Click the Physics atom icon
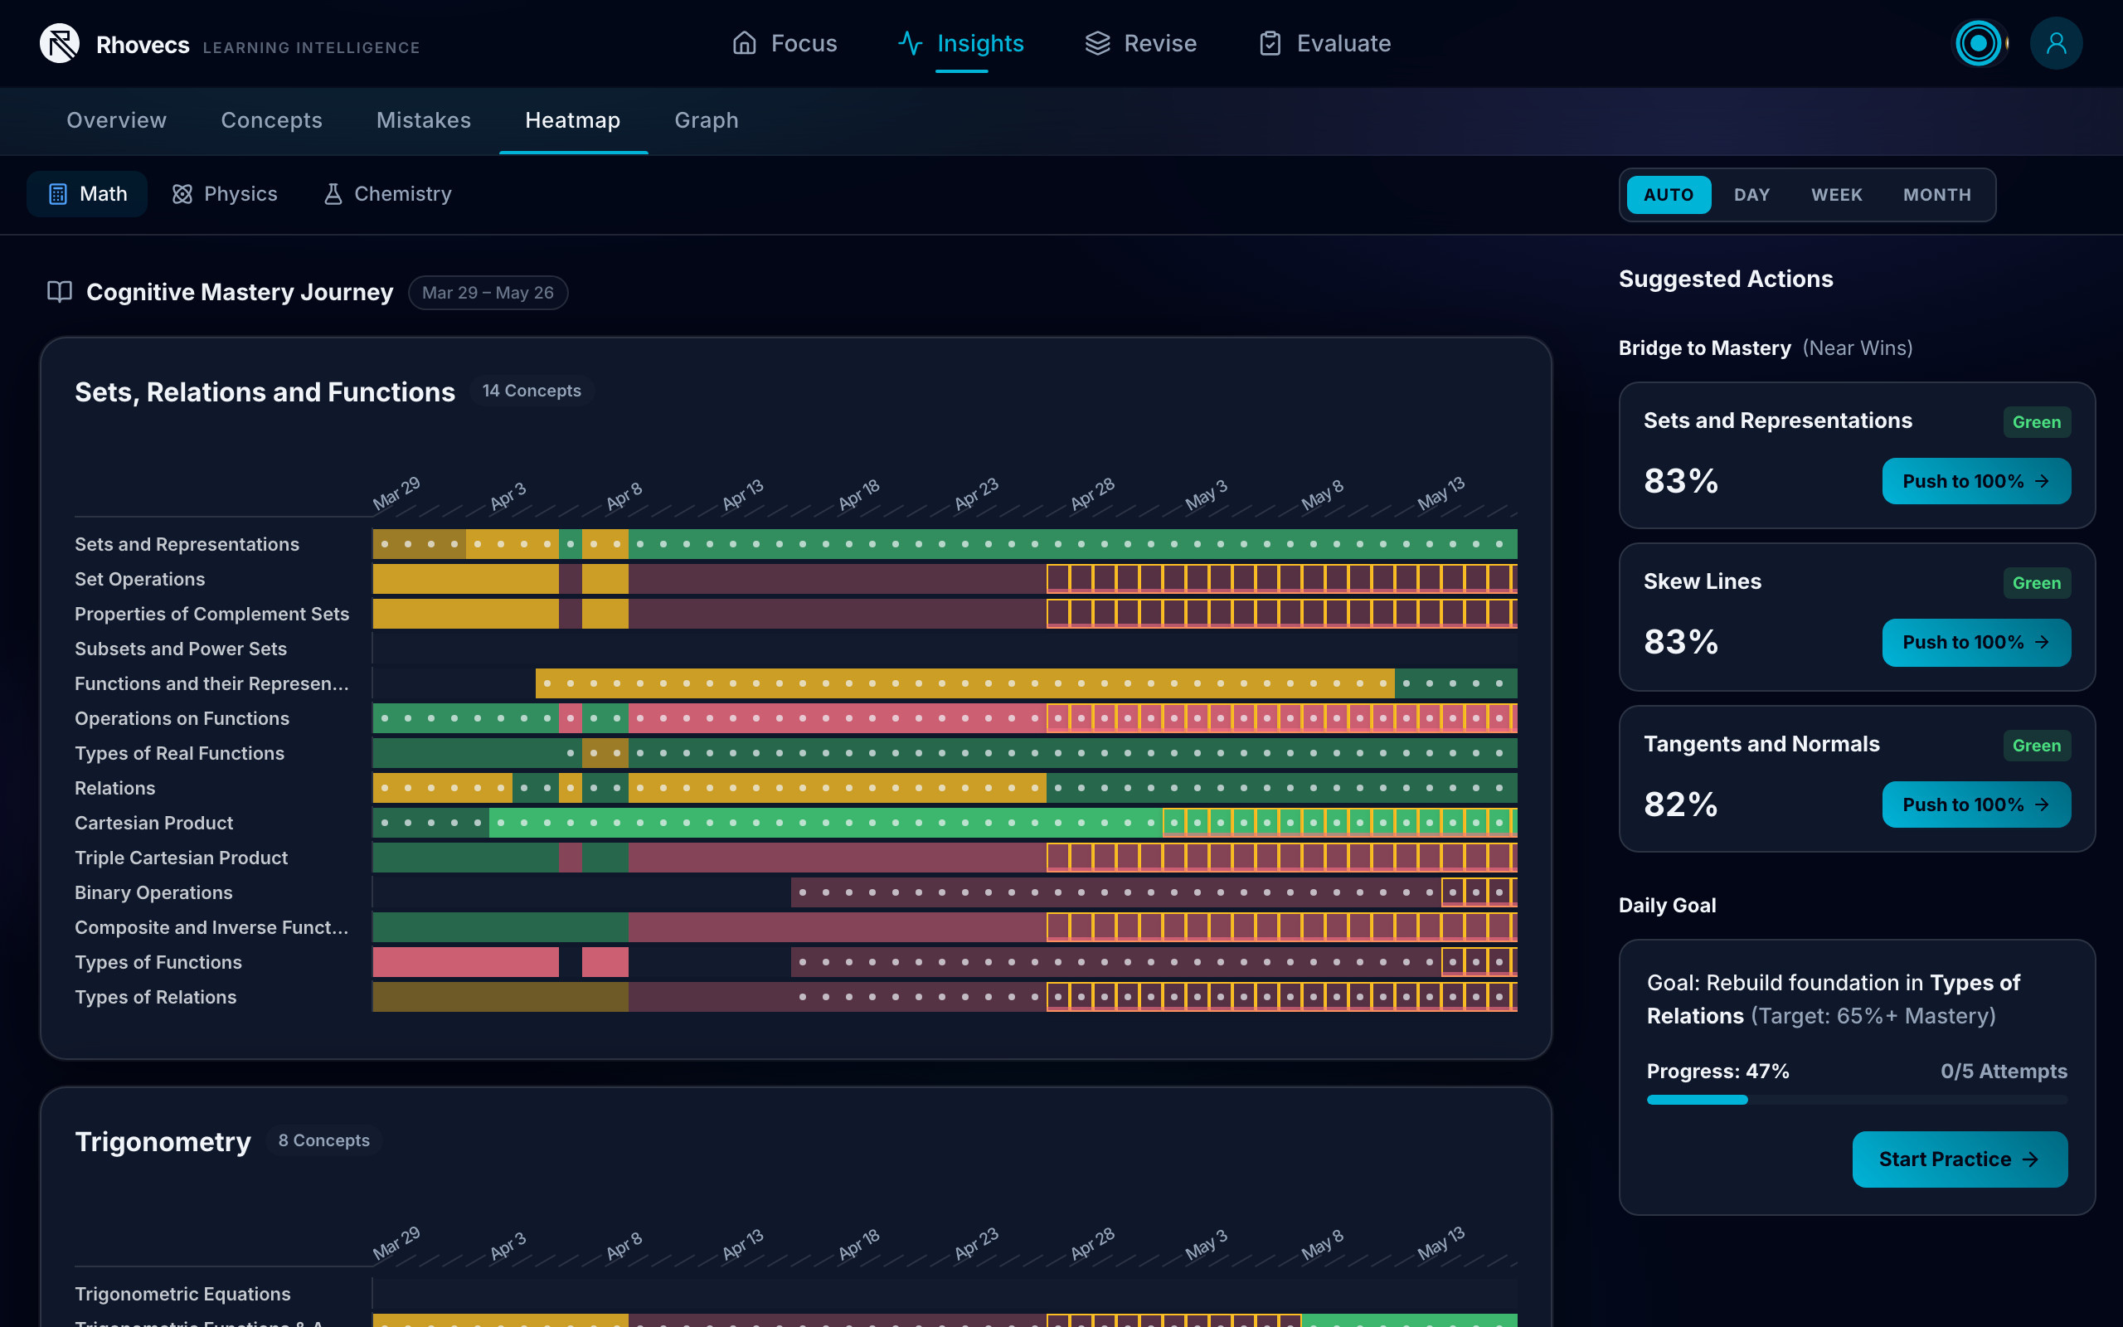This screenshot has width=2123, height=1327. [182, 194]
